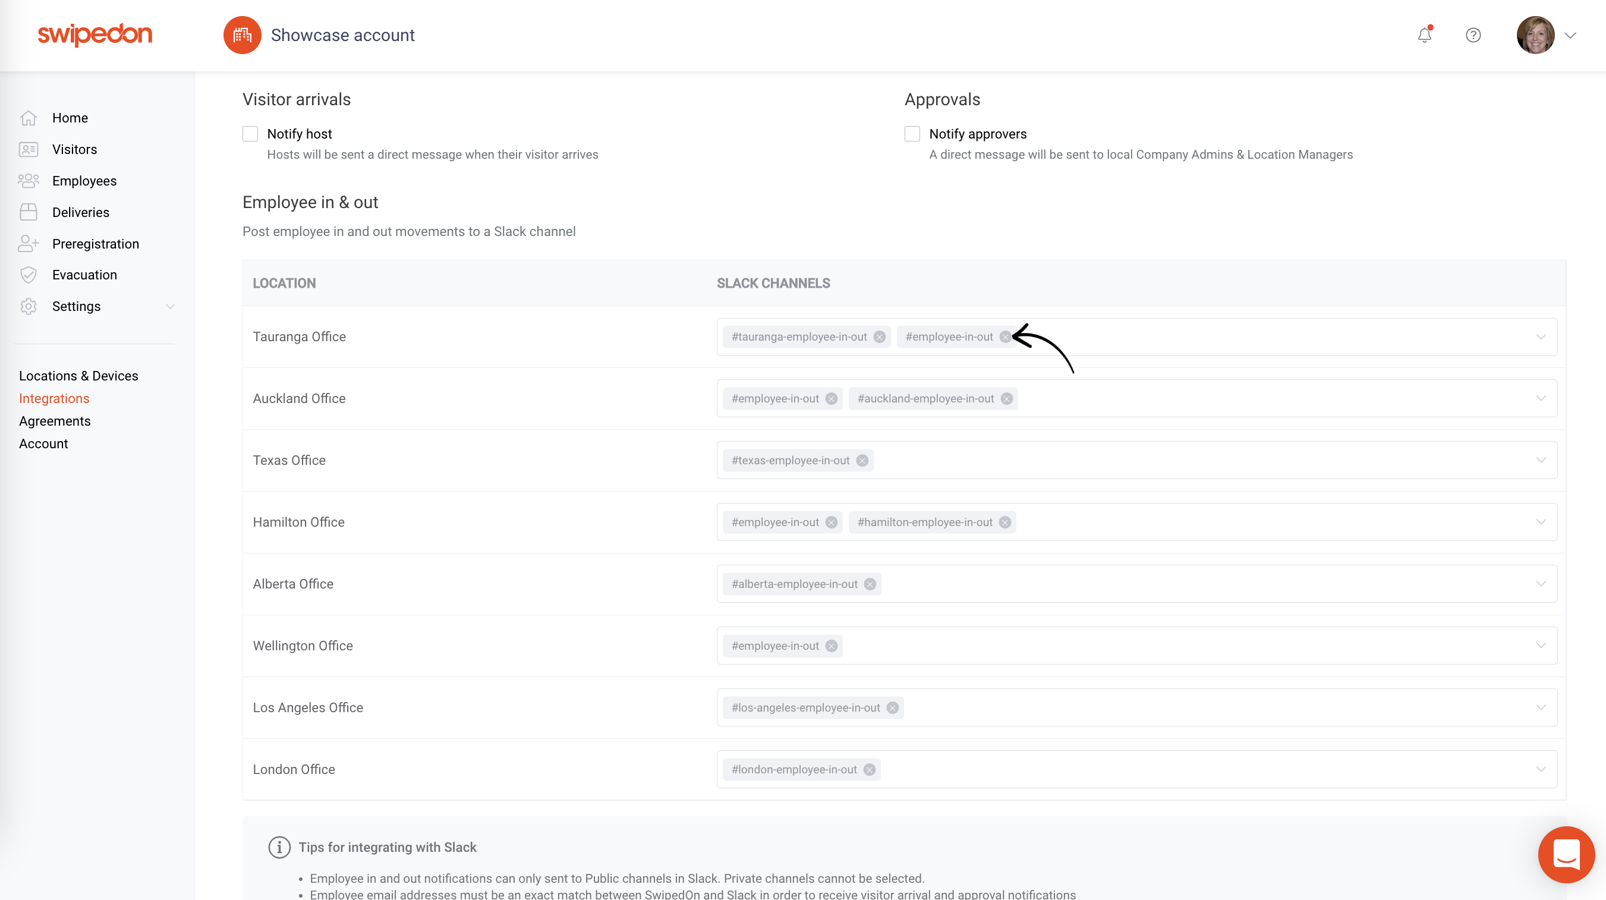Open Preregistration in sidebar
This screenshot has height=900, width=1606.
tap(95, 244)
